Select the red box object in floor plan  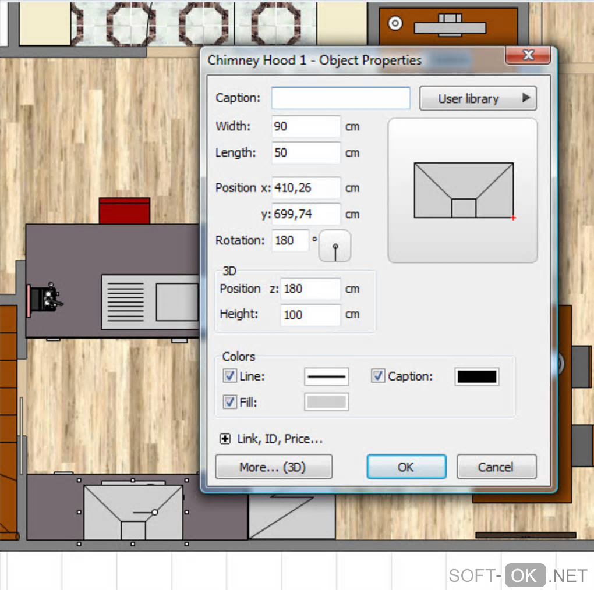coord(125,211)
